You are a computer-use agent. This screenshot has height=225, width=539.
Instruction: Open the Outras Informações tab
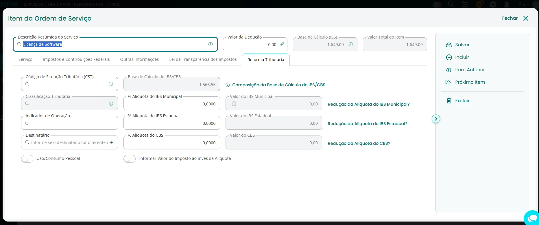click(139, 59)
